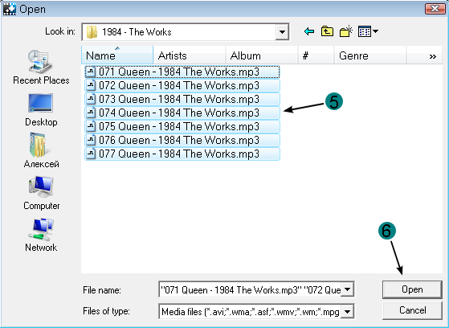Select file 073 Queen - 1984 The Works.mp3
This screenshot has height=328, width=449.
(x=182, y=99)
